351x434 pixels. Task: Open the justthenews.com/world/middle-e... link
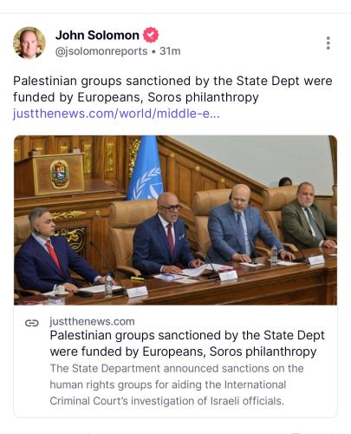pyautogui.click(x=116, y=114)
